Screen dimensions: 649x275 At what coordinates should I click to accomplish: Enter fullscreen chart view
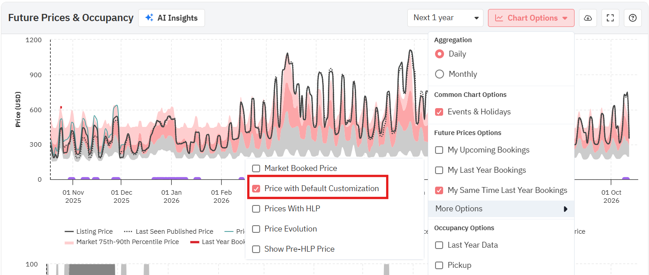[610, 18]
